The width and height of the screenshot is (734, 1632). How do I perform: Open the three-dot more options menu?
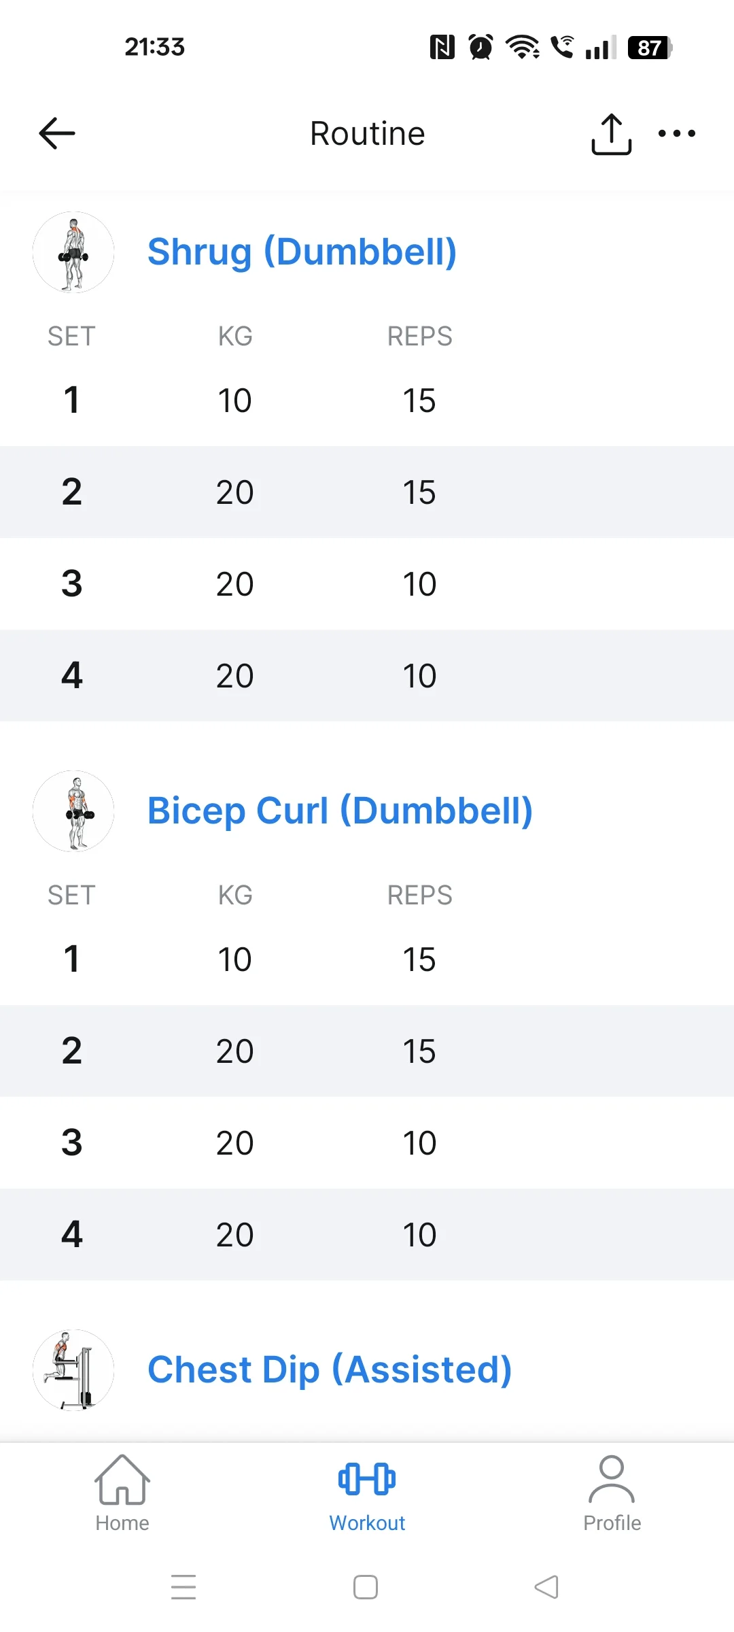pyautogui.click(x=677, y=133)
